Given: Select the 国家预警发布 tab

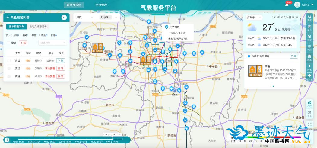Looking at the screenshot, I should tap(16, 27).
